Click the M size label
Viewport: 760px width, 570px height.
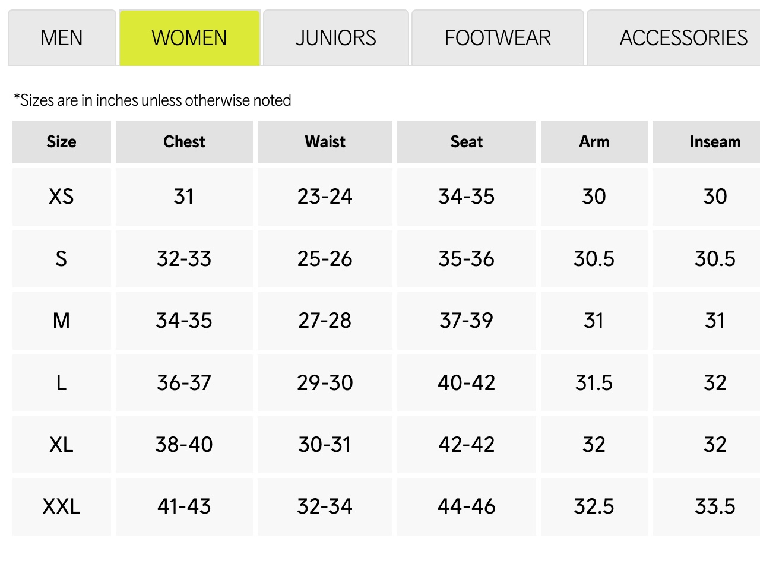pyautogui.click(x=61, y=321)
